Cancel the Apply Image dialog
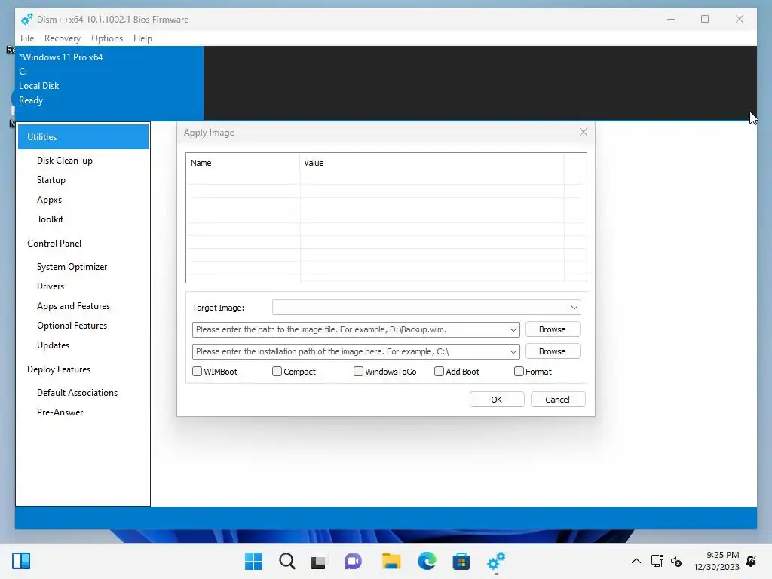The height and width of the screenshot is (579, 772). (x=558, y=400)
